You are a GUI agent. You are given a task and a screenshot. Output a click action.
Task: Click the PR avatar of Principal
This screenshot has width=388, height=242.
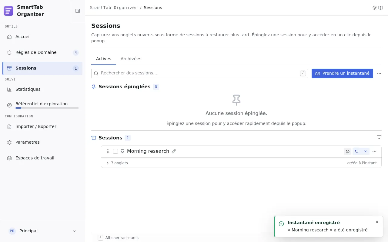12,231
